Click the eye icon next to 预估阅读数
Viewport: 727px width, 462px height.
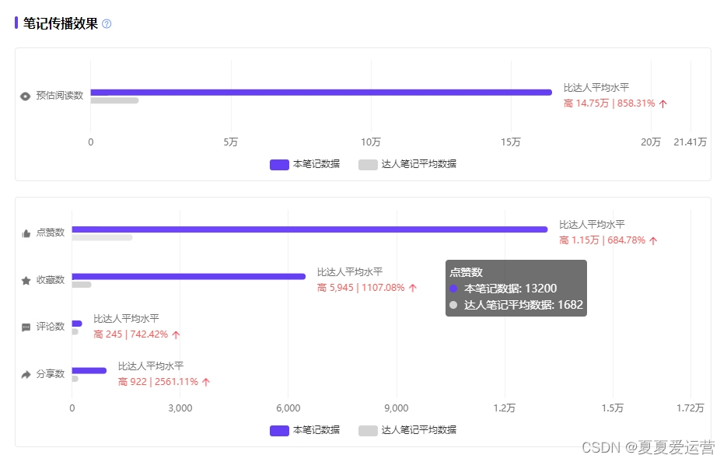point(26,96)
